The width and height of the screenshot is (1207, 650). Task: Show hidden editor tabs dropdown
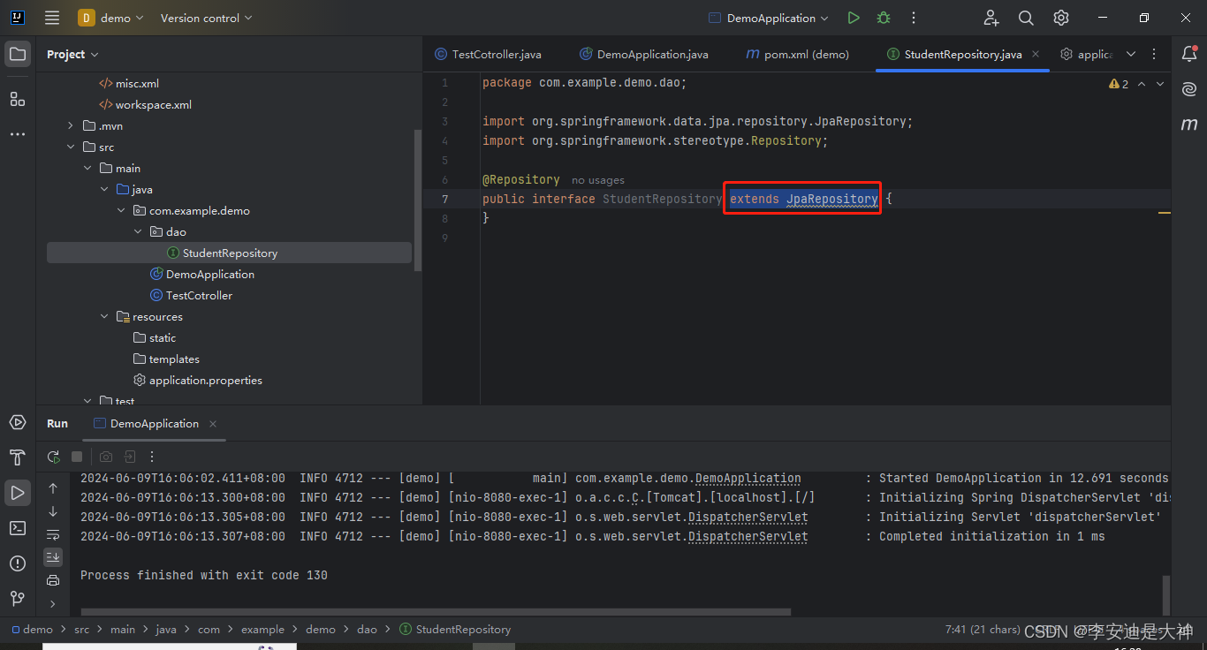point(1131,54)
